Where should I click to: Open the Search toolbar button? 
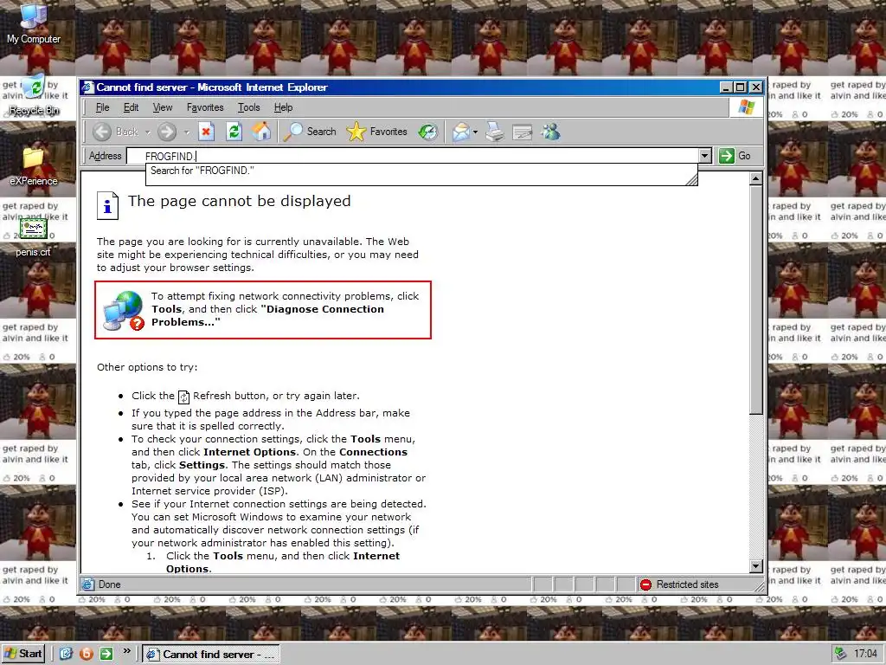coord(310,132)
